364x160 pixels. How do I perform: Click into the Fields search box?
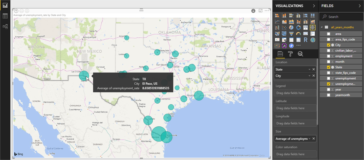341,17
